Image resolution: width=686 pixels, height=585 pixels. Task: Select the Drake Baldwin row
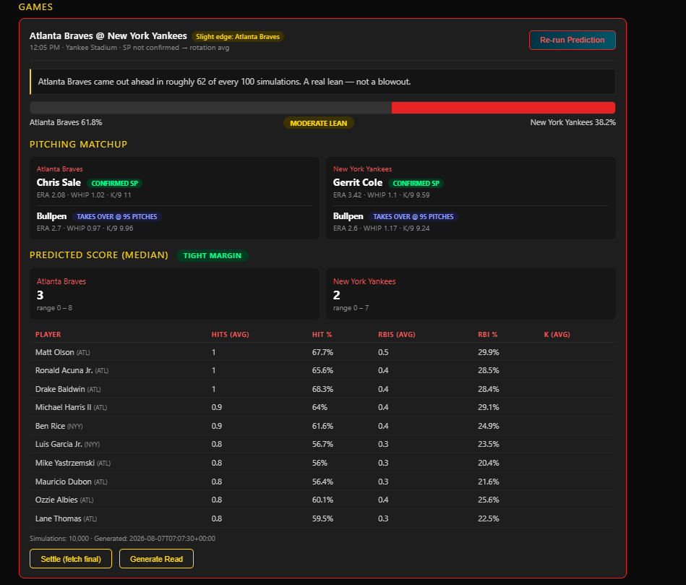point(322,389)
